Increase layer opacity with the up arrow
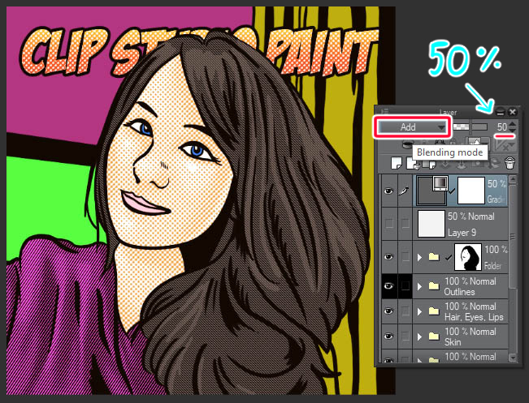Viewport: 529px width, 403px height. 512,124
